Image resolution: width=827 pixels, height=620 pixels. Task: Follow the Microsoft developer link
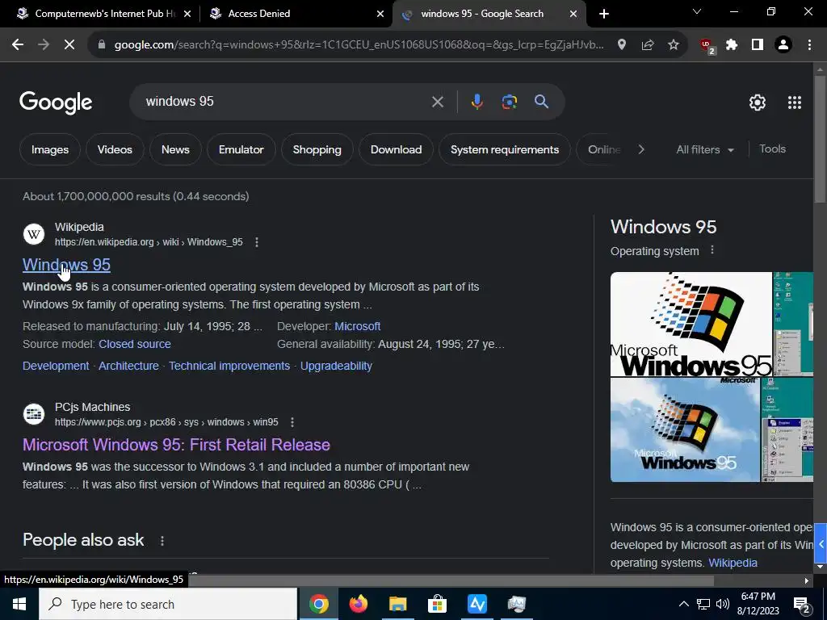[358, 326]
